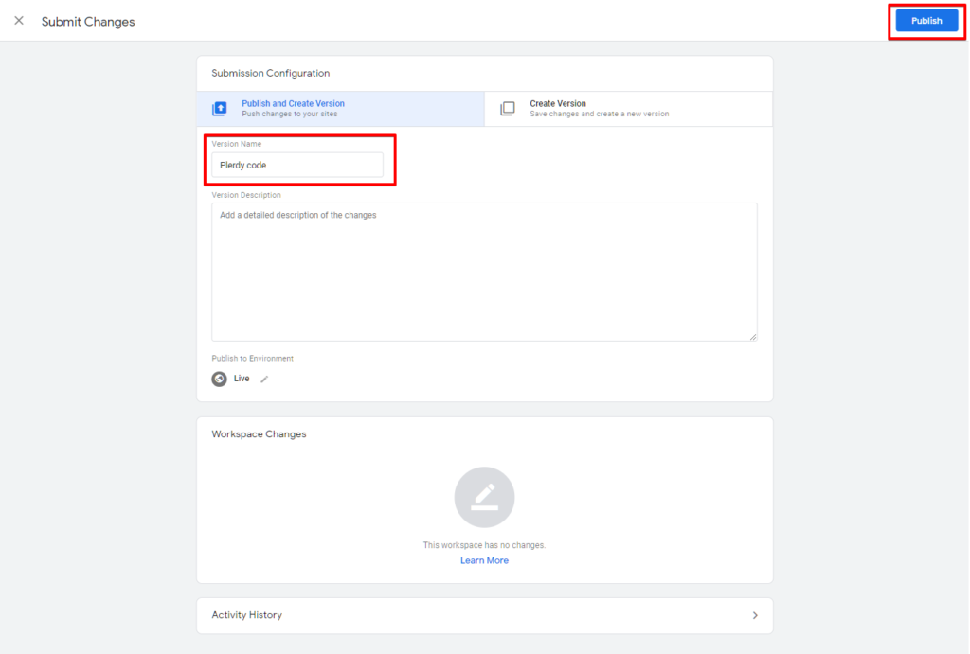The width and height of the screenshot is (970, 654).
Task: Click the blue Publish button
Action: 926,21
